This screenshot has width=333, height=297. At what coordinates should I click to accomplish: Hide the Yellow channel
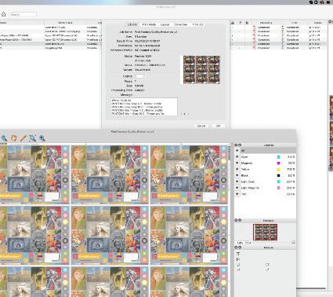[237, 169]
